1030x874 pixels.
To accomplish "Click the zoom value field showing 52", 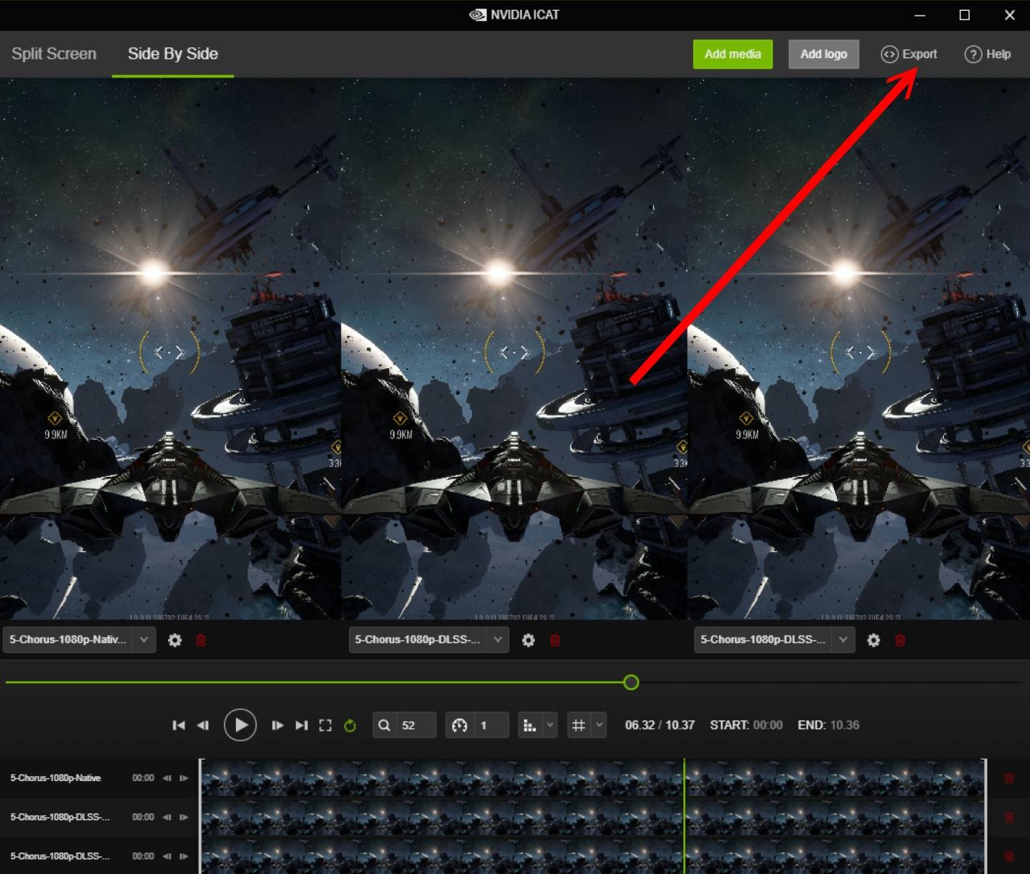I will pyautogui.click(x=416, y=725).
